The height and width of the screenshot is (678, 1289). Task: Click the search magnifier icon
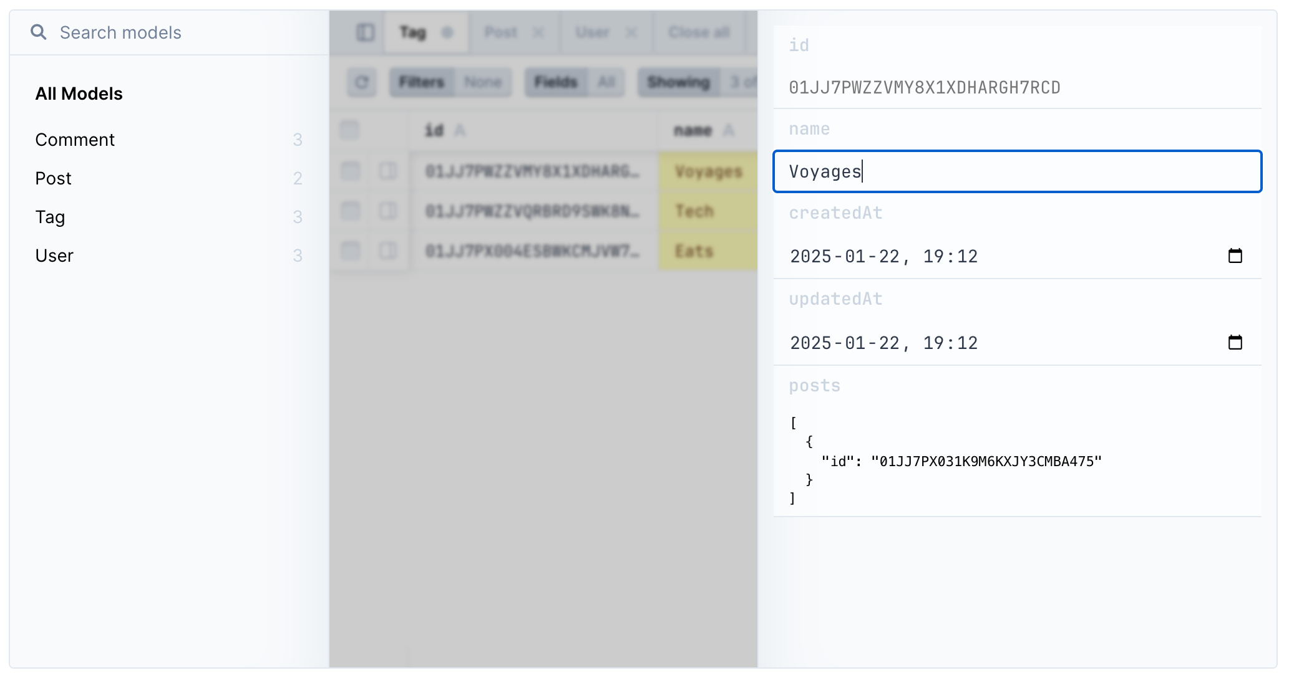[39, 32]
